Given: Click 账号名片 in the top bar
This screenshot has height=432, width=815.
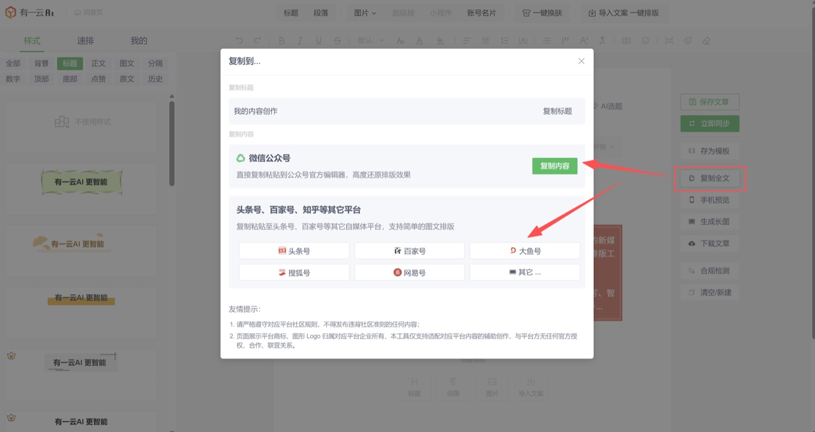Looking at the screenshot, I should point(481,13).
